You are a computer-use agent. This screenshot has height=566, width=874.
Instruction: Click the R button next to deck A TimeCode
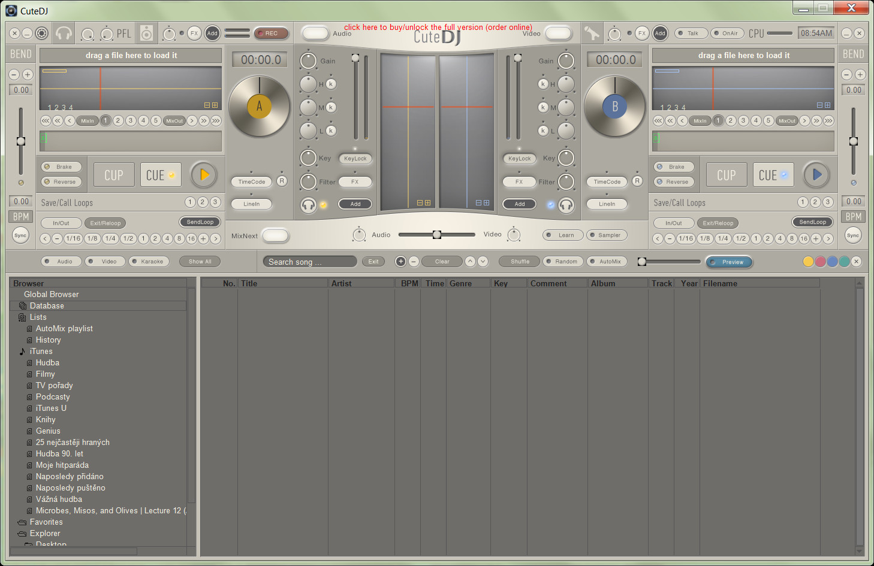[282, 181]
